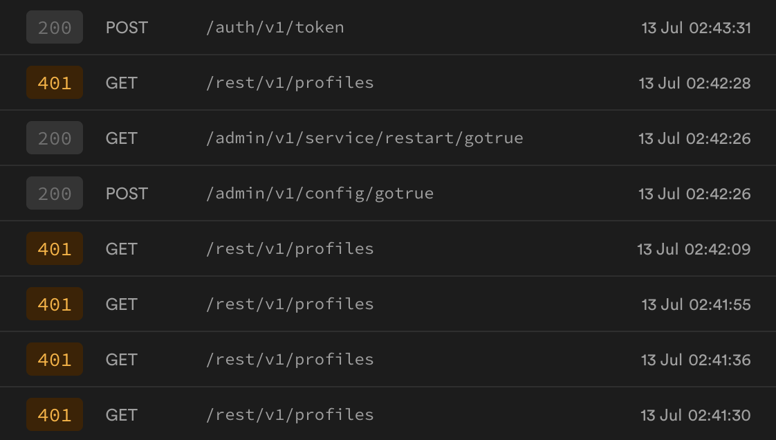Viewport: 776px width, 440px height.
Task: Click the POST method label on the top row
Action: pyautogui.click(x=127, y=27)
